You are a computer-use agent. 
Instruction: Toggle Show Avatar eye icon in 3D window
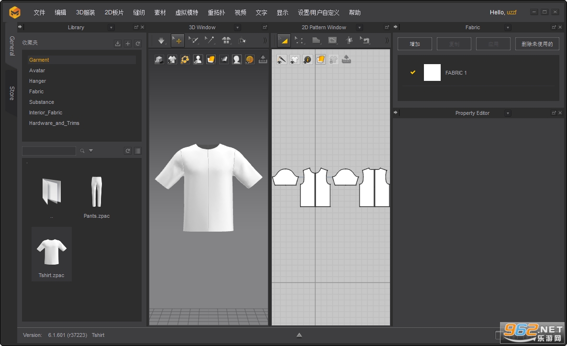coord(198,59)
